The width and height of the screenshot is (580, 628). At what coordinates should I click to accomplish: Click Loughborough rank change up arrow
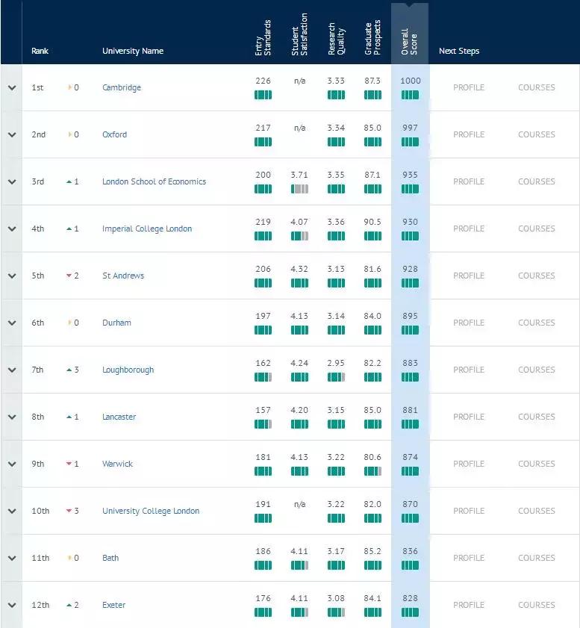pyautogui.click(x=69, y=370)
